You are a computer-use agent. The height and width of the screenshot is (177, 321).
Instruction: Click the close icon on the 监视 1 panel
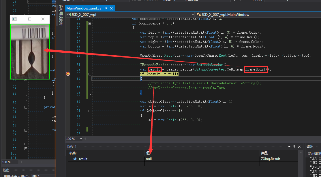[x=299, y=146]
